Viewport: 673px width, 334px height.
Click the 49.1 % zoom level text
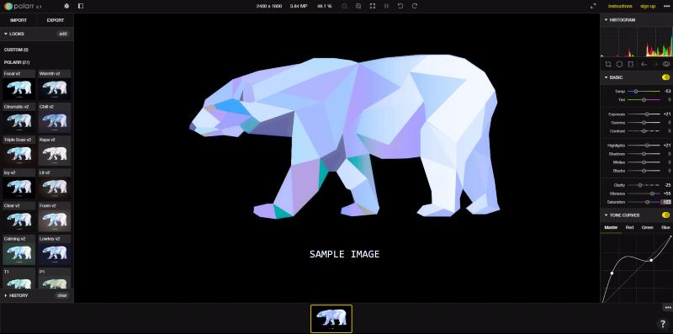(324, 6)
